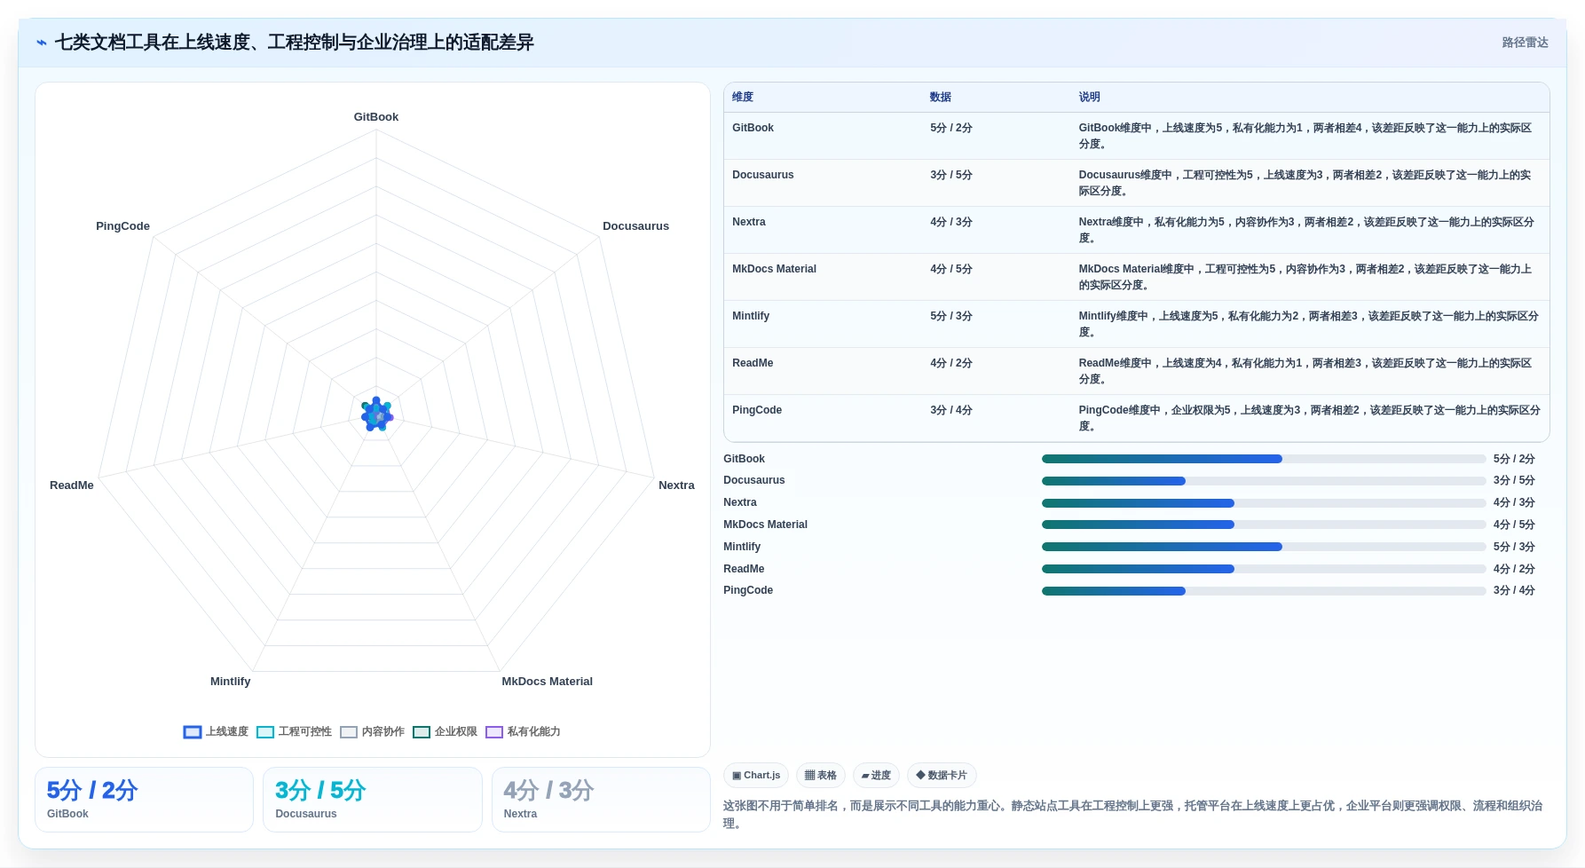Click the 5分 / 2分 value in the GitBook table row

click(x=951, y=128)
